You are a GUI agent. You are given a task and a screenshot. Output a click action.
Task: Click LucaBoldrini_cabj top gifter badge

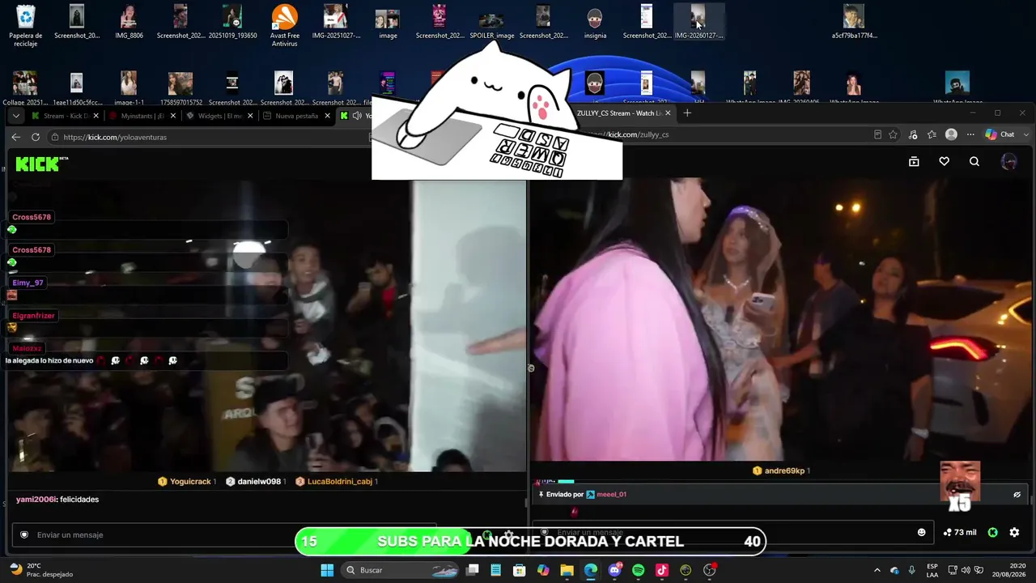tap(336, 482)
